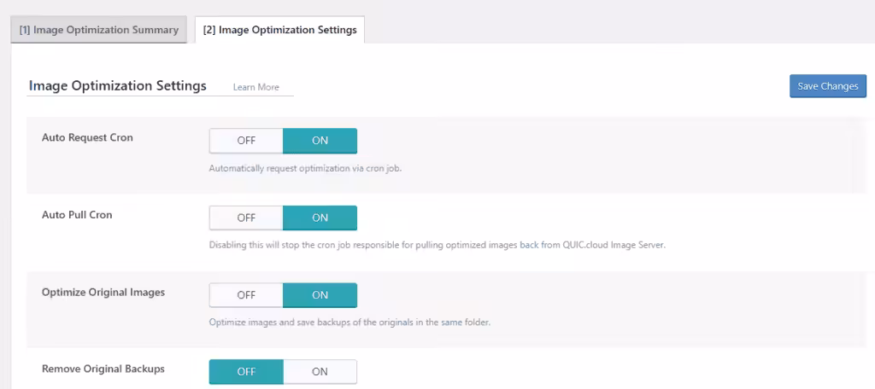Open the Learn More link
Image resolution: width=875 pixels, height=389 pixels.
[x=255, y=87]
